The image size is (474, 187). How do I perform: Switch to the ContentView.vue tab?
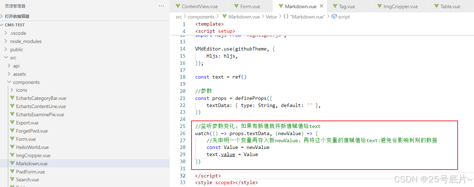click(x=200, y=6)
